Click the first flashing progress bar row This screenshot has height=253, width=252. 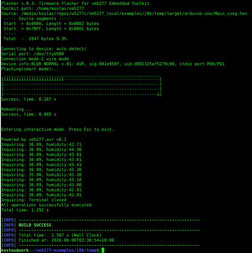pos(81,79)
